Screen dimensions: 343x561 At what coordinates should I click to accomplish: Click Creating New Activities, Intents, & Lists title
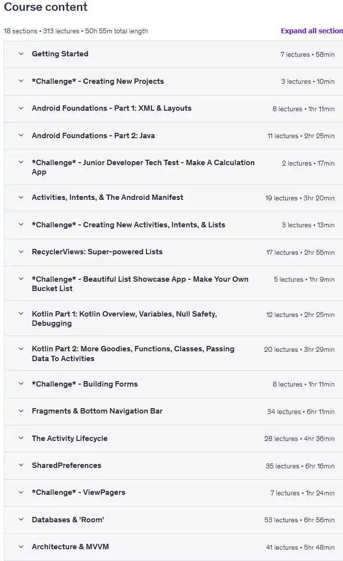128,225
